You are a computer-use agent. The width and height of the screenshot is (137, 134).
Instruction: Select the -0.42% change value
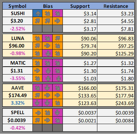[x=17, y=128]
